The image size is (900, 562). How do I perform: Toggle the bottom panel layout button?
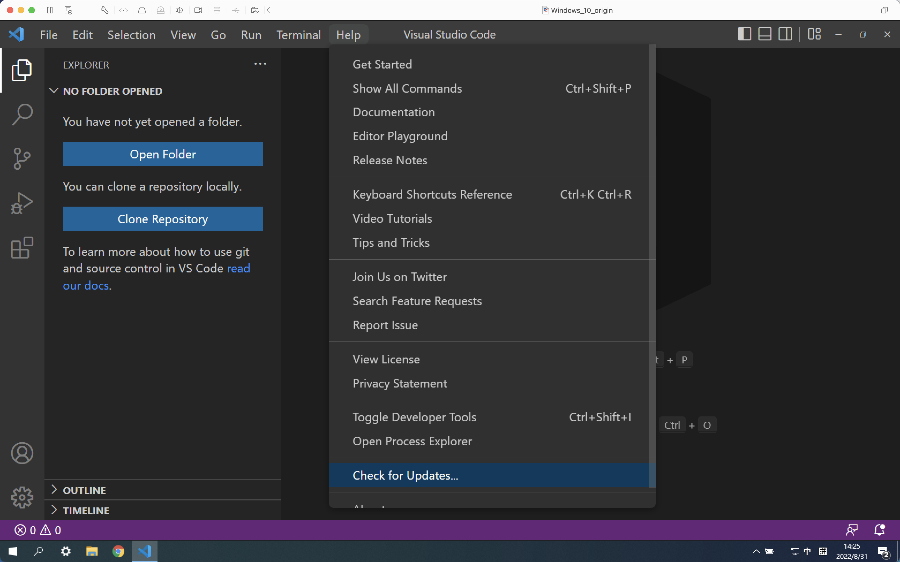(x=765, y=34)
